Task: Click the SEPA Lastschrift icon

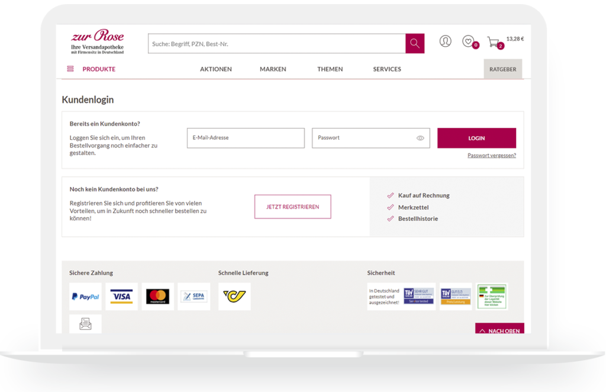Action: (x=194, y=297)
